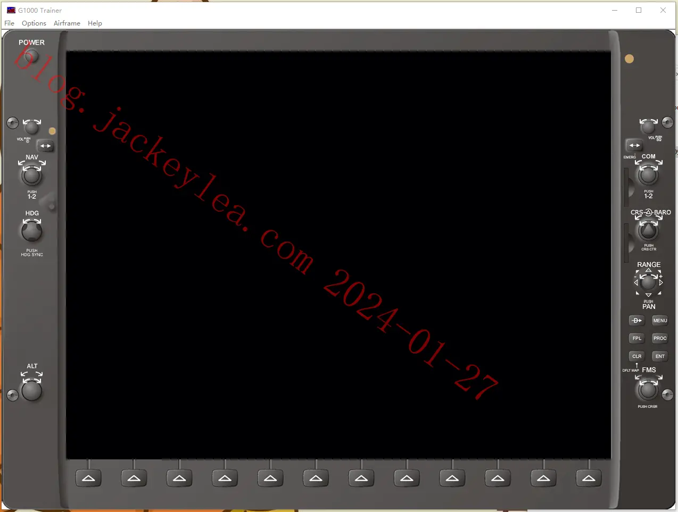678x512 pixels.
Task: Click the COM frequency transfer button
Action: (634, 145)
